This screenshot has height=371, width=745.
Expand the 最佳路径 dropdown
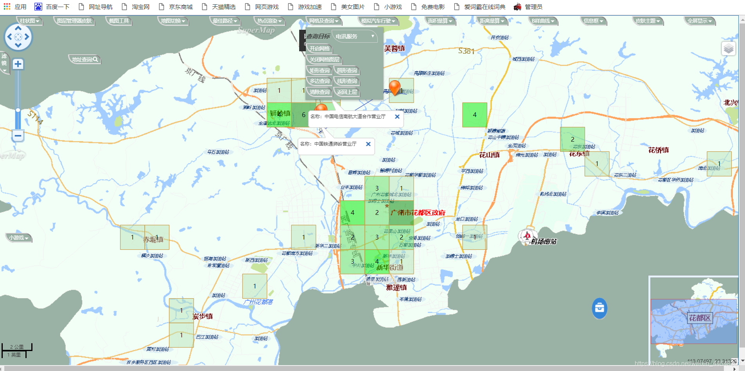coord(225,21)
